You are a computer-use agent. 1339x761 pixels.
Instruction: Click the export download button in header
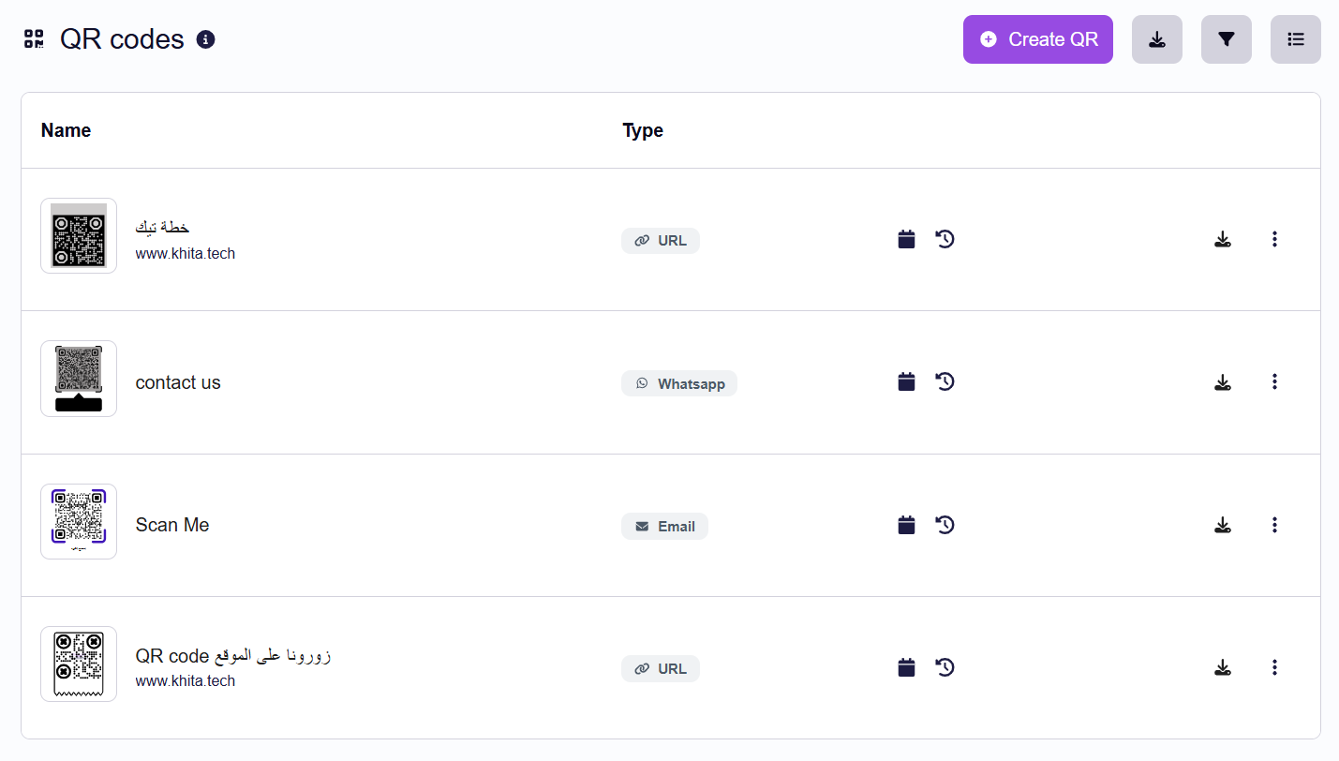click(1156, 39)
